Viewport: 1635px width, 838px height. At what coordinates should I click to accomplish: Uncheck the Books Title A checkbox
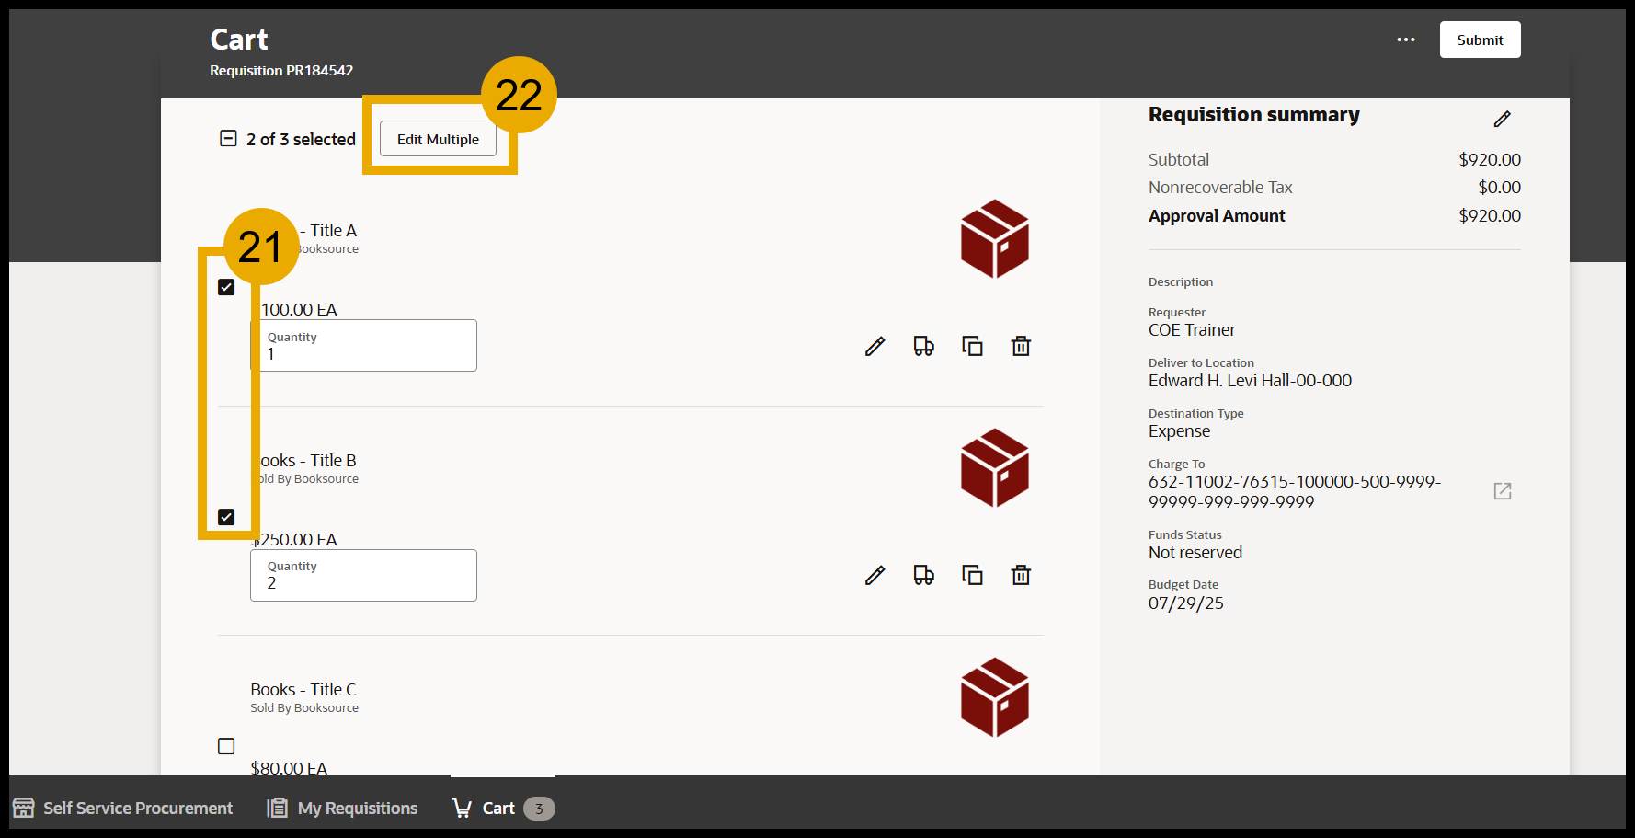[226, 287]
